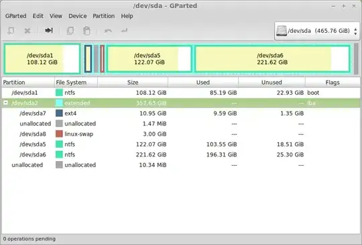The height and width of the screenshot is (245, 362).
Task: Click the Paste partition toolbar icon
Action: coord(86,30)
